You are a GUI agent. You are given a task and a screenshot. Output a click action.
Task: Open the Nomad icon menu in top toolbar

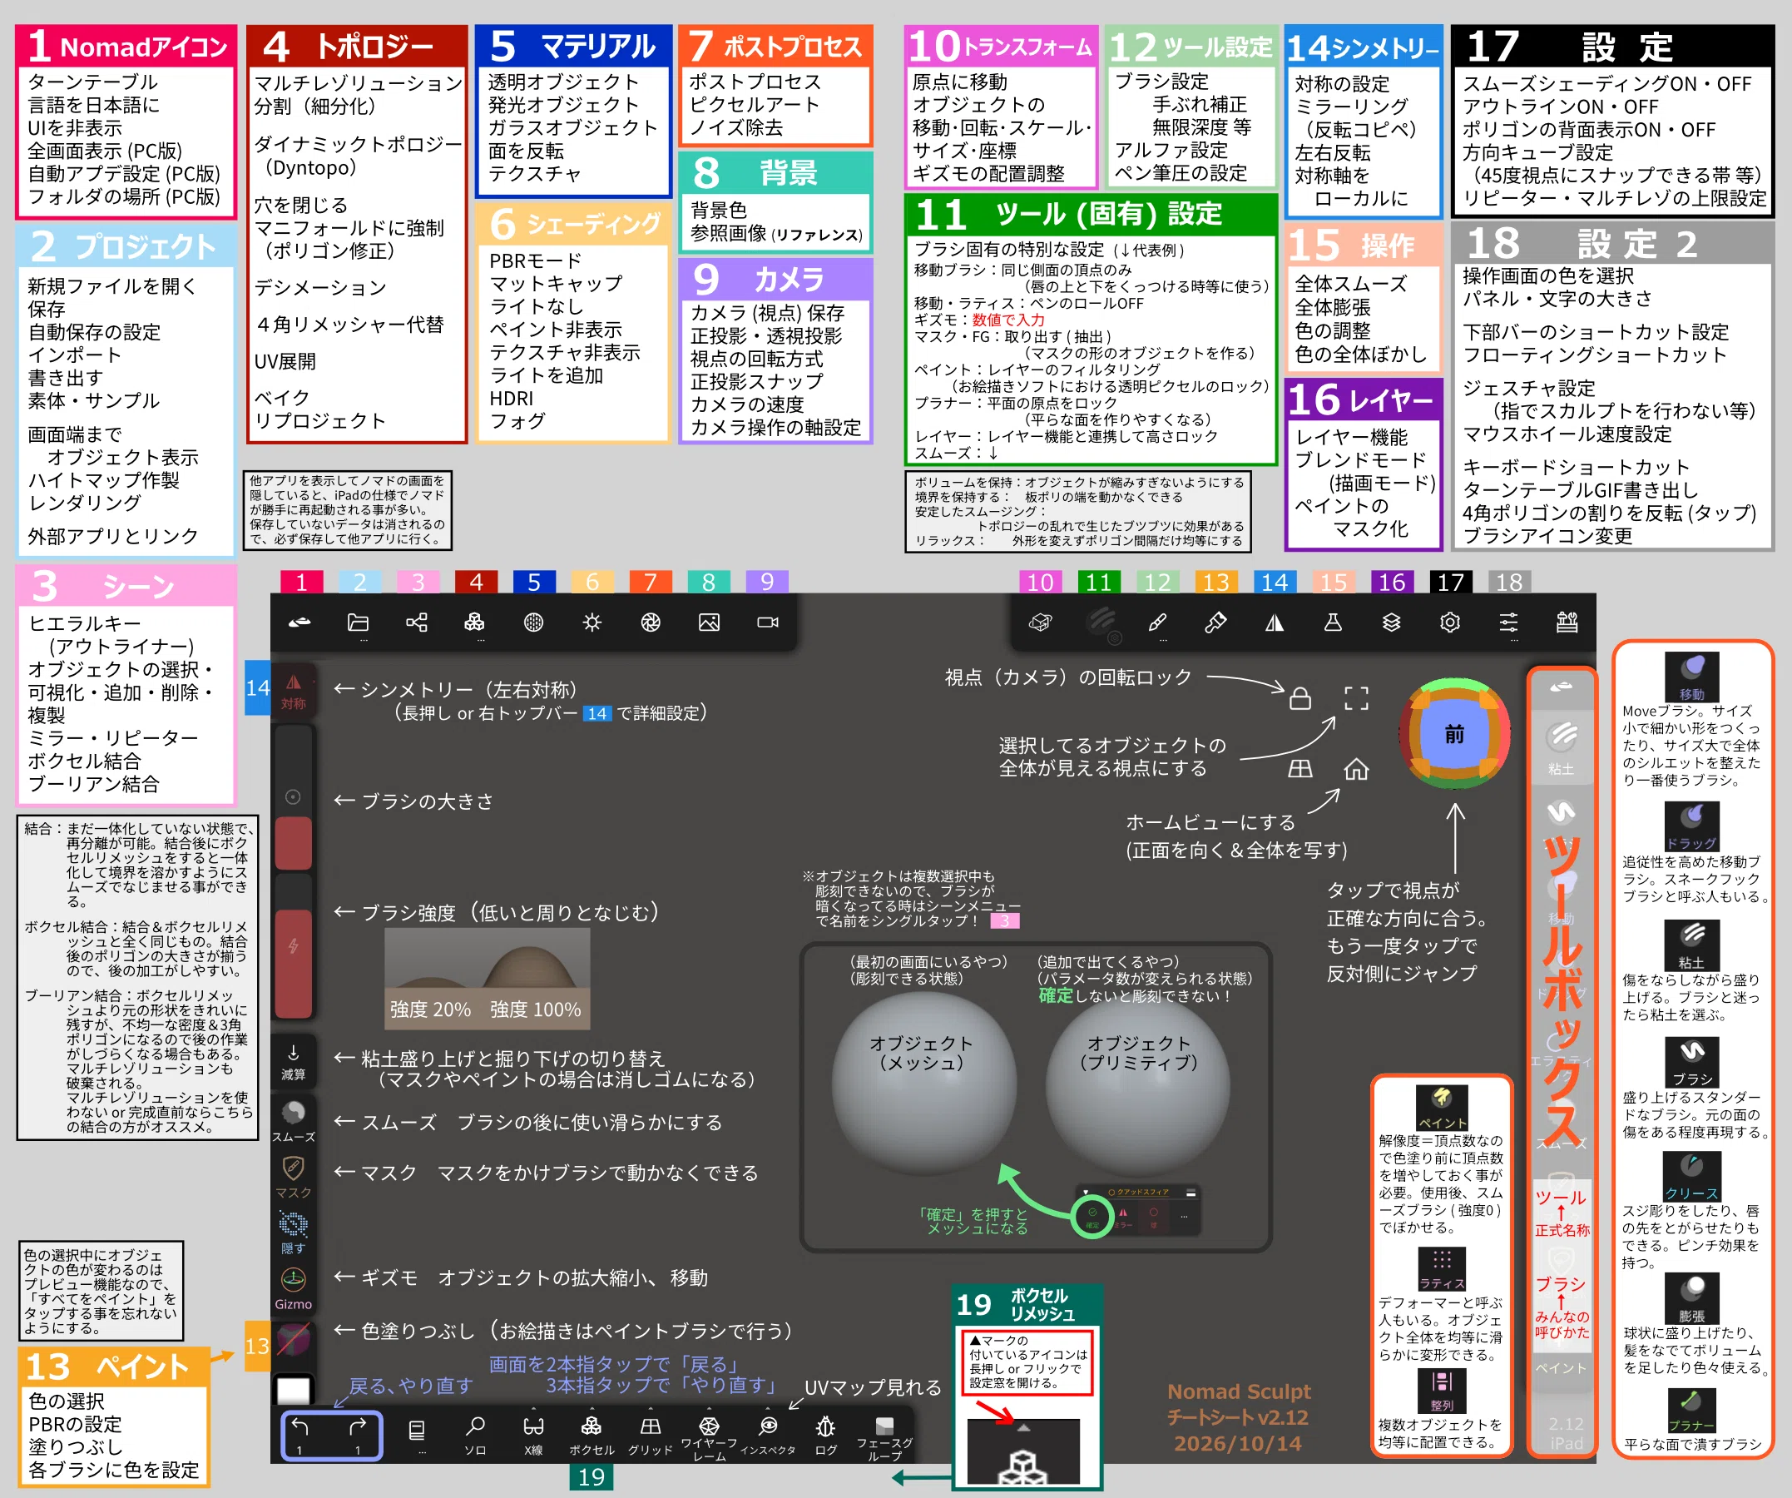coord(299,623)
